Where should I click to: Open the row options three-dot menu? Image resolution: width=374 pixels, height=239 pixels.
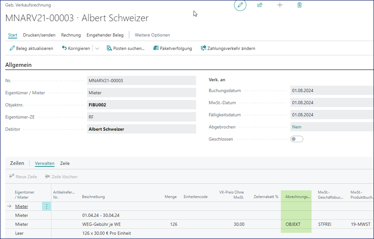47,206
